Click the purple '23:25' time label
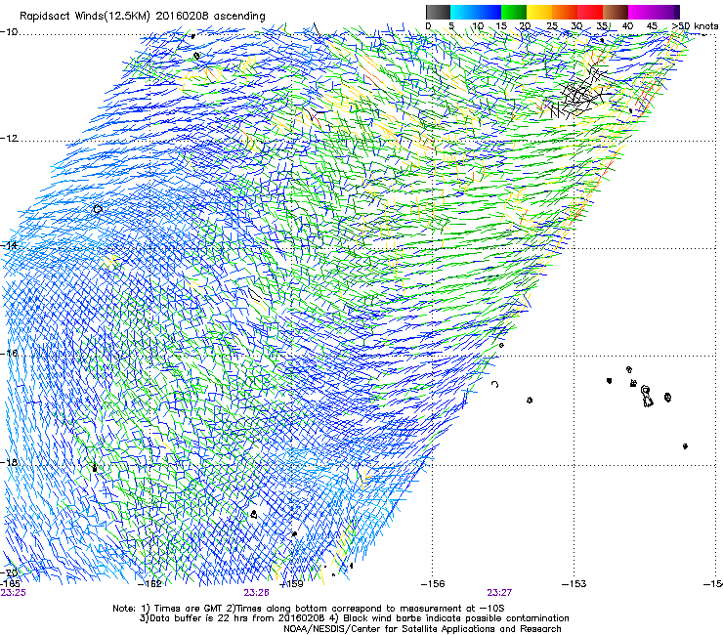Viewport: 723px width, 635px height. coord(13,593)
